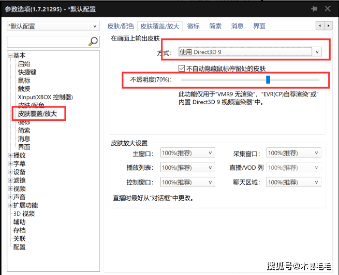Select 存档 in the tree
This screenshot has width=339, height=275.
click(x=20, y=230)
